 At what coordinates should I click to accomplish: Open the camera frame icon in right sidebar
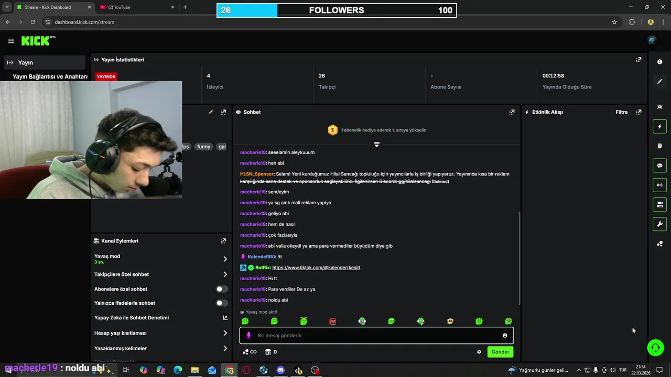pos(659,107)
